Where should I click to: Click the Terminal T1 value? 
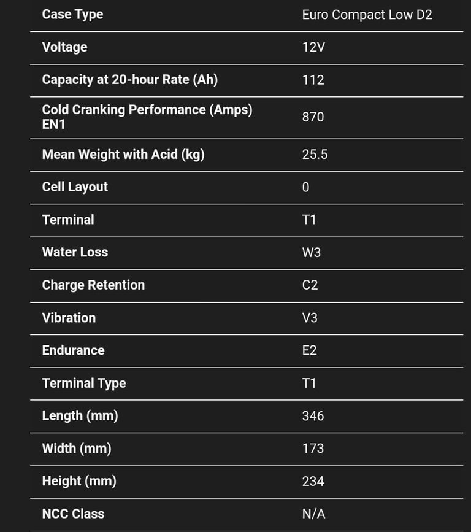pos(309,220)
